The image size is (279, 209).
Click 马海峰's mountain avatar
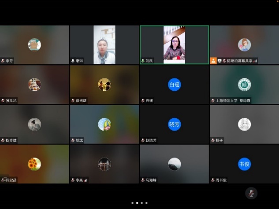tap(174, 164)
